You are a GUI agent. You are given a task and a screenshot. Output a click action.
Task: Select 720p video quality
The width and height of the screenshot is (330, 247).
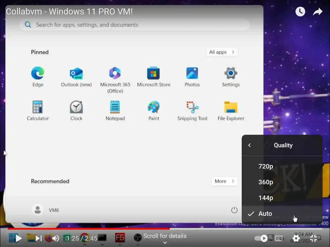click(x=282, y=166)
